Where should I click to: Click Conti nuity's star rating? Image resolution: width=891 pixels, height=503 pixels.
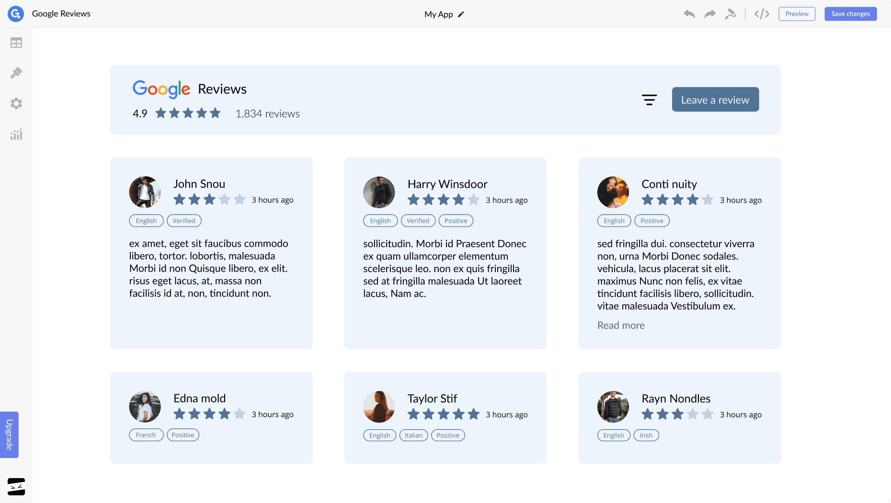[x=678, y=200]
